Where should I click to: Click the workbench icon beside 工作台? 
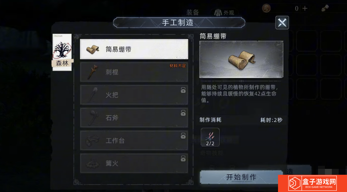(93, 140)
